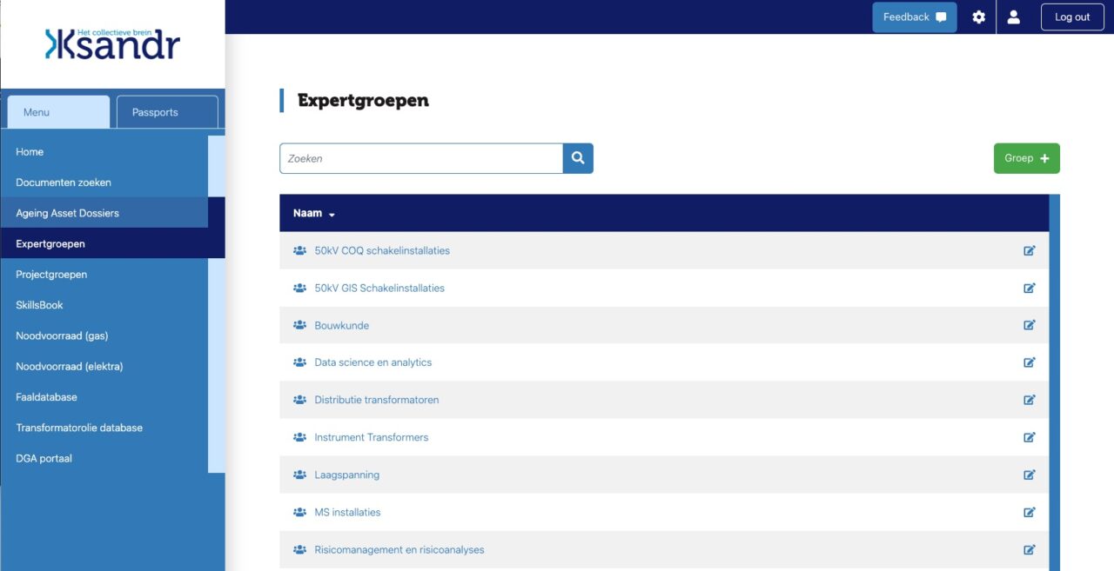Select the Menu tab
The width and height of the screenshot is (1114, 571).
[58, 112]
